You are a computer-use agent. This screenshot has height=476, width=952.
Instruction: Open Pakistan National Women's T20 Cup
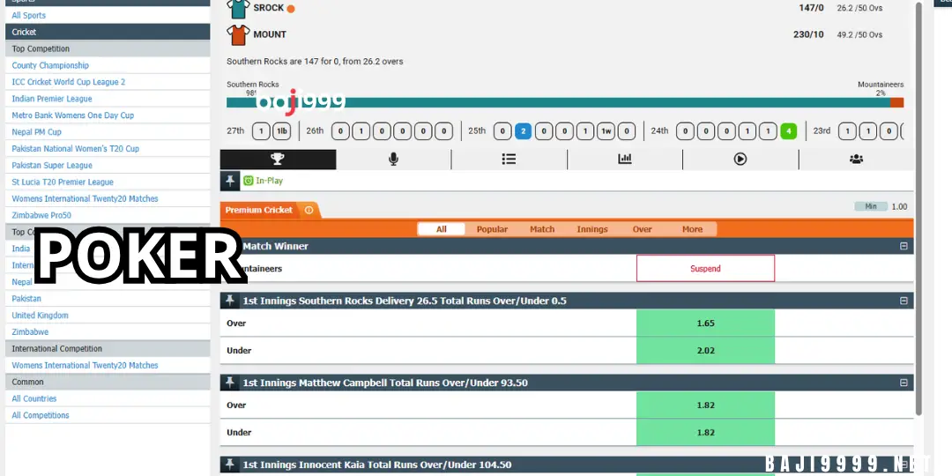click(x=75, y=149)
